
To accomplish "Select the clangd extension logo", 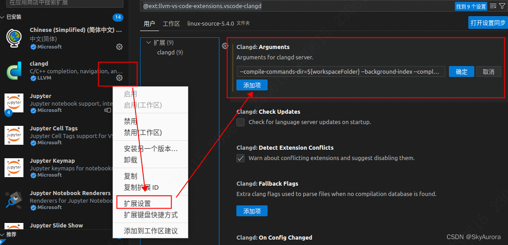I will click(x=14, y=71).
